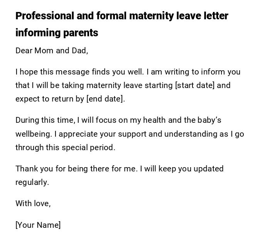Click the phrase "through this special period."
This screenshot has height=249, width=270.
65,147
